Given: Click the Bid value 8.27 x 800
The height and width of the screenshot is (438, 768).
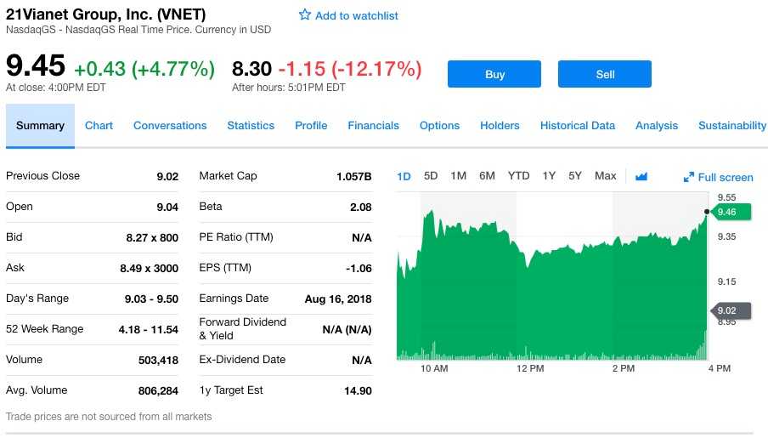Looking at the screenshot, I should click(152, 238).
